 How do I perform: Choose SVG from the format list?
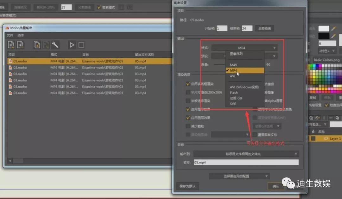245,104
